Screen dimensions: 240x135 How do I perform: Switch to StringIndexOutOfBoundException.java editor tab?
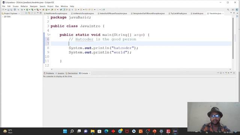148,13
